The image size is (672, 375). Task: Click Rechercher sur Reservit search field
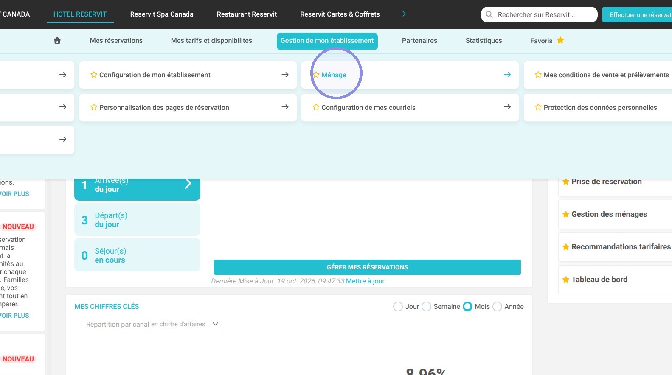(539, 14)
